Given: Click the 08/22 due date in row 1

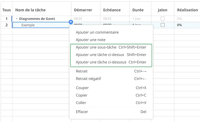Looking at the screenshot, I should pos(107,19).
